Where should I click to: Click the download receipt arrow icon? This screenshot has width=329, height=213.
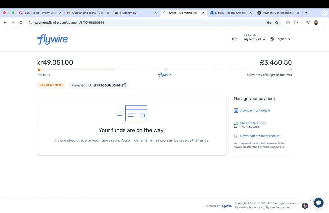236,136
